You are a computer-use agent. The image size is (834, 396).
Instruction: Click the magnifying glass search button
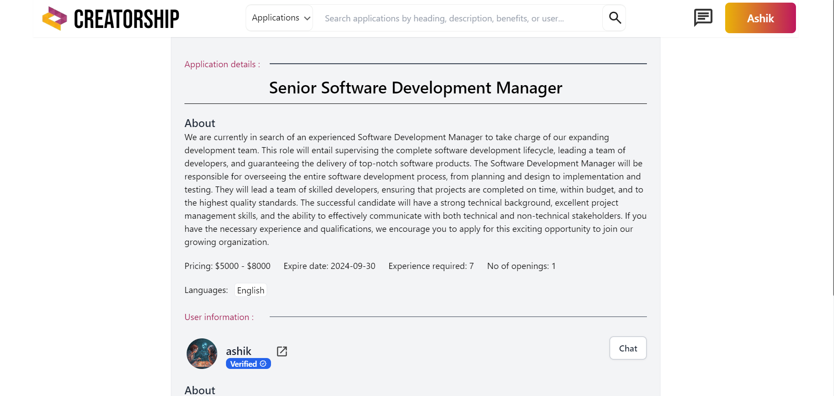[x=615, y=18]
